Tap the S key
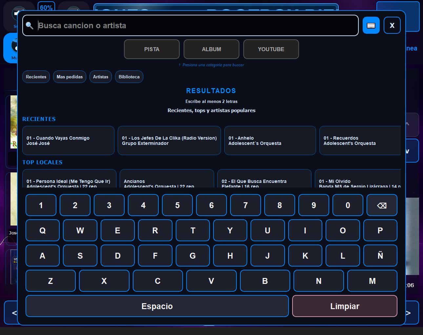The width and height of the screenshot is (423, 335). [x=80, y=256]
